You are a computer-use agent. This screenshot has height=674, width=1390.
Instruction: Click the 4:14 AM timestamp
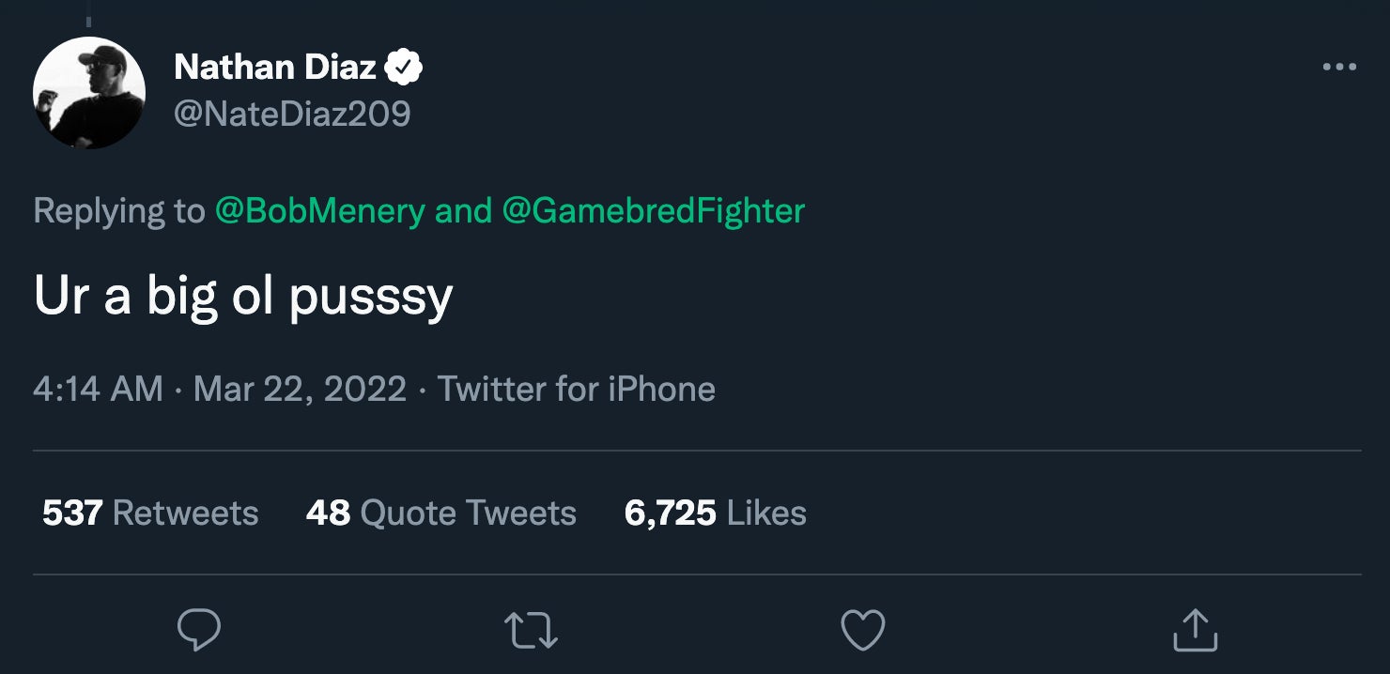[x=98, y=389]
